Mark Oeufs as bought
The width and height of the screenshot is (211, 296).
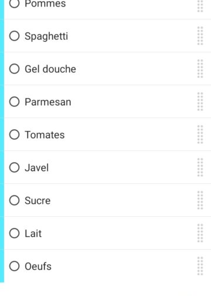pyautogui.click(x=15, y=266)
